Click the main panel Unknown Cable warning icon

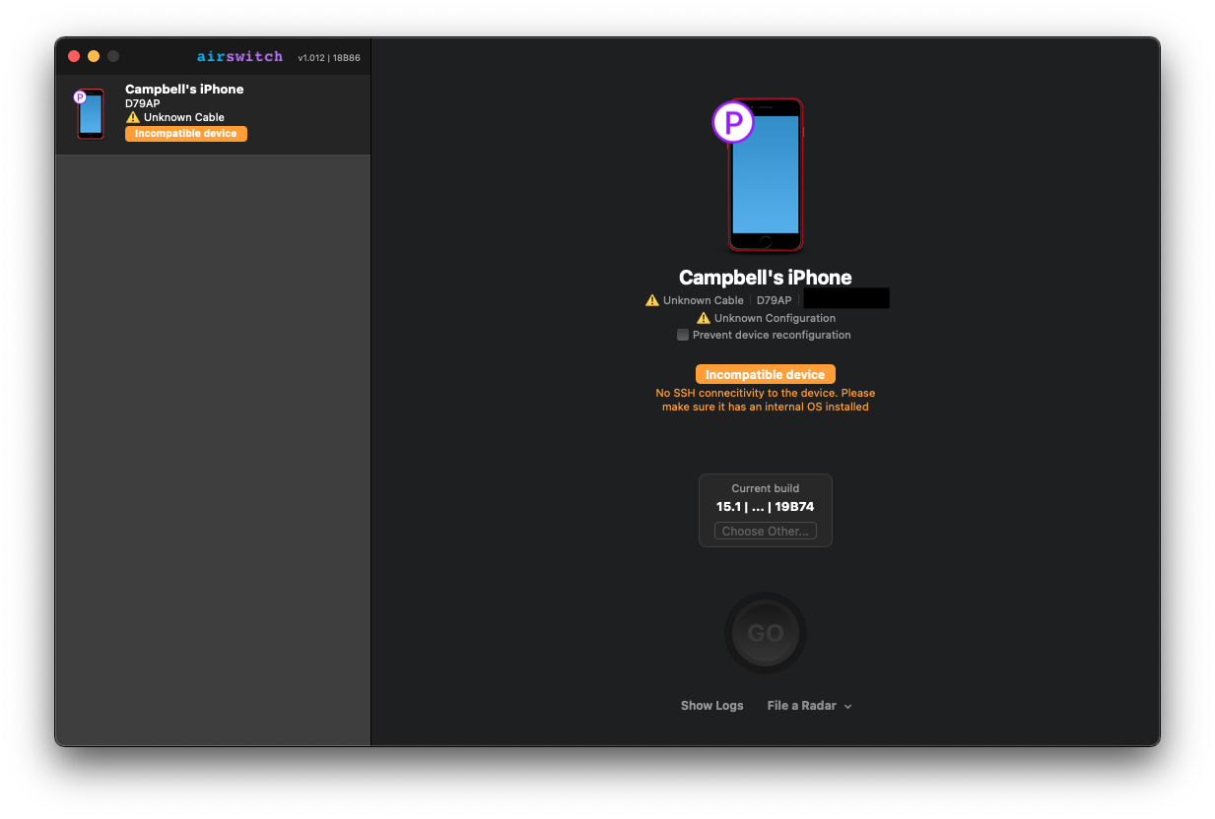[x=652, y=300]
